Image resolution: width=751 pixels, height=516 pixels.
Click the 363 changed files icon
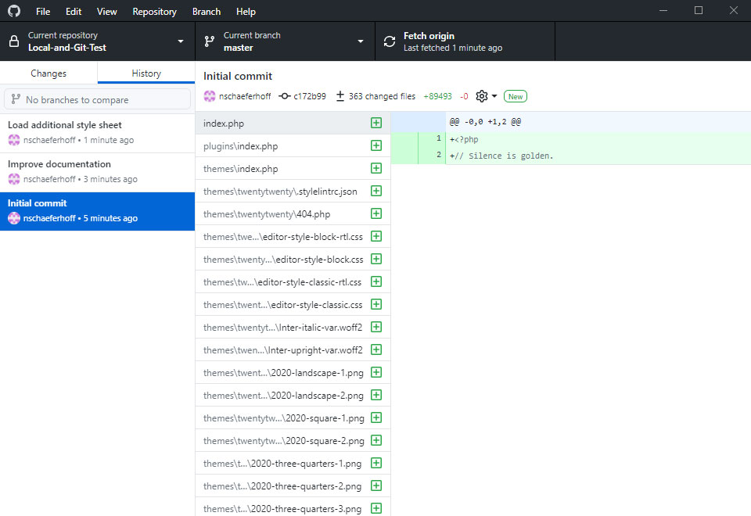(x=340, y=96)
